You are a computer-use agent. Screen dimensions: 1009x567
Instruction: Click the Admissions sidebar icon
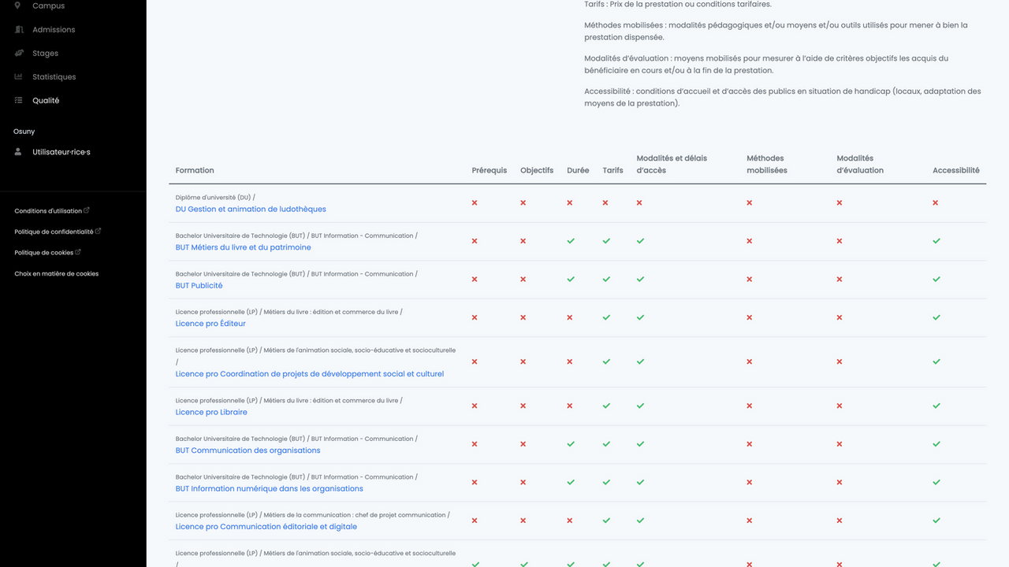pyautogui.click(x=18, y=29)
